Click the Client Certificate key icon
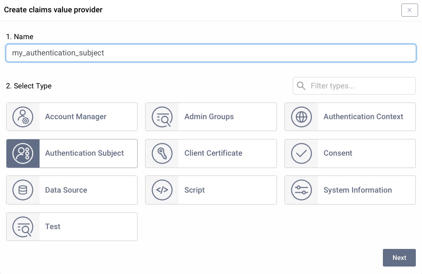The image size is (422, 274). (162, 153)
